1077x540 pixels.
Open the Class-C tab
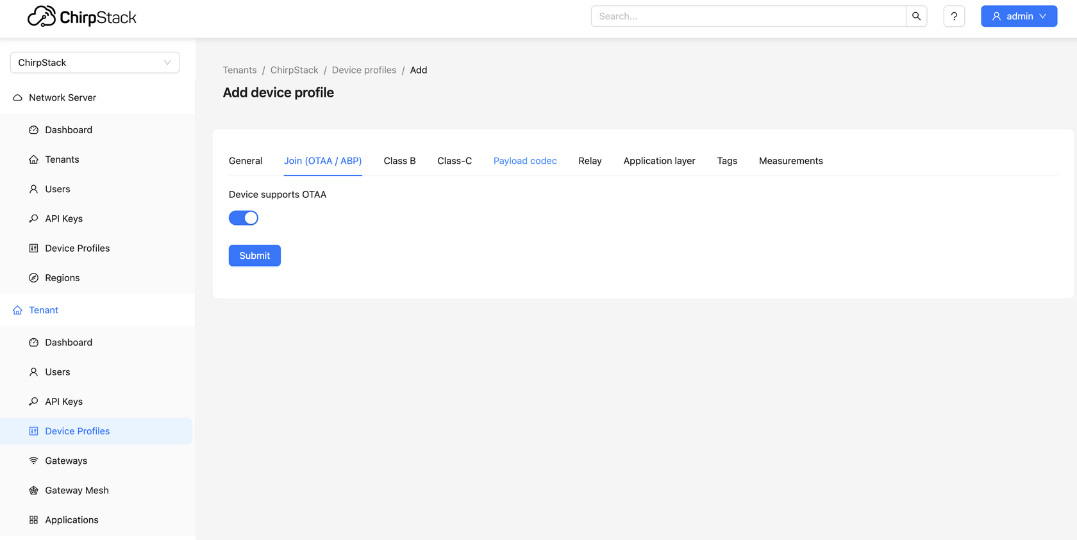(455, 161)
